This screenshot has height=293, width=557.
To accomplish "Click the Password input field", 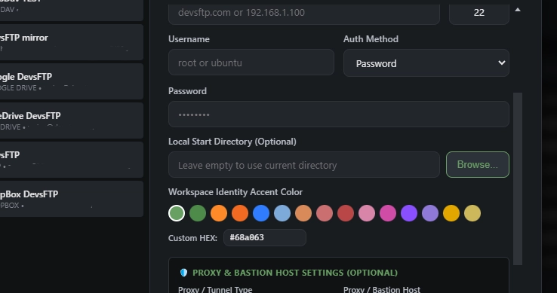I will [x=339, y=114].
